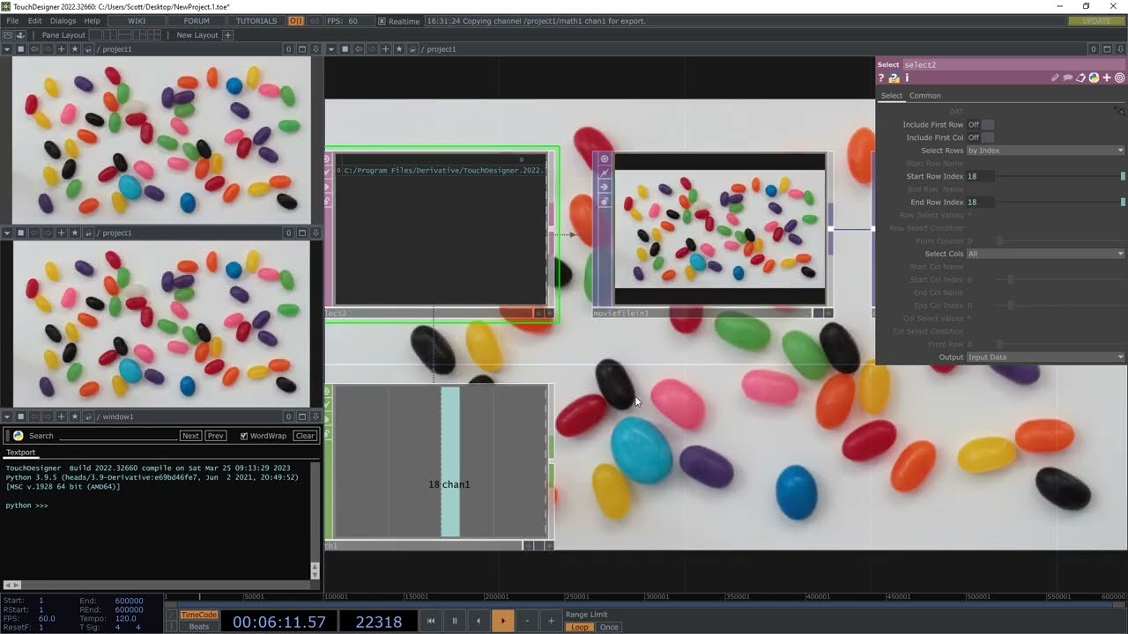
Task: Click the textport icon beside Search
Action: point(18,436)
